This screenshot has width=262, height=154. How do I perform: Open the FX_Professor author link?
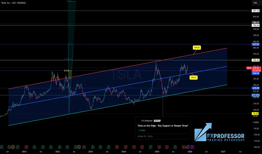(147, 121)
